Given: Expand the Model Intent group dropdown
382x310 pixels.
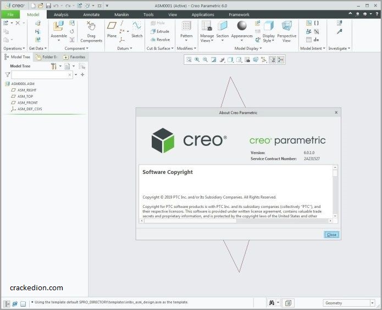Looking at the screenshot, I should (313, 48).
